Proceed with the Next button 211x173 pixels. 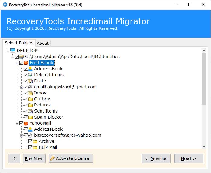[189, 158]
